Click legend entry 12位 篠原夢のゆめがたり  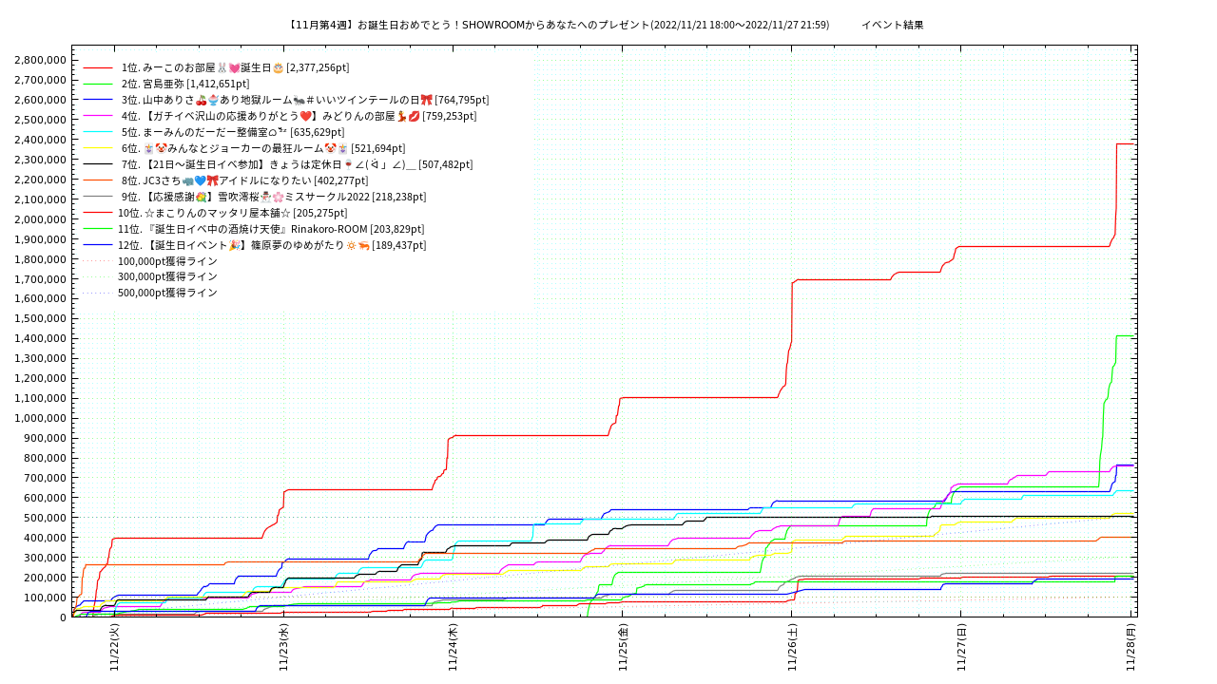click(x=272, y=246)
